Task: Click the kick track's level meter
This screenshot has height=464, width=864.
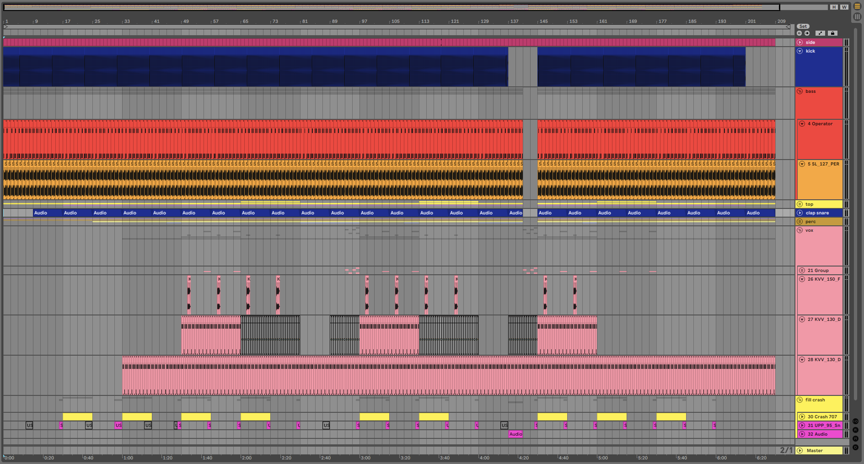Action: (846, 67)
